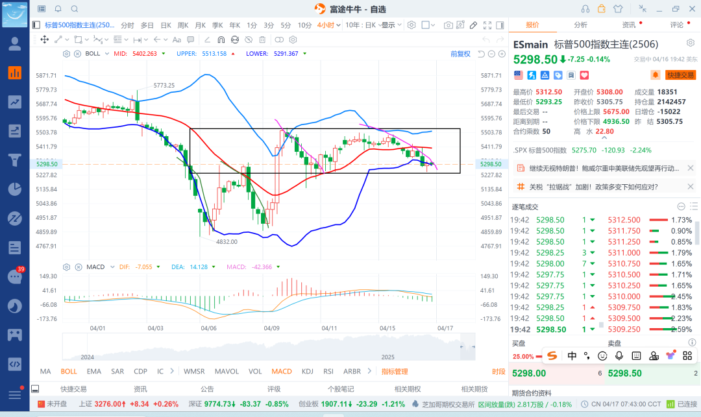Click the search magnifier icon
This screenshot has height=417, width=701.
pyautogui.click(x=74, y=9)
